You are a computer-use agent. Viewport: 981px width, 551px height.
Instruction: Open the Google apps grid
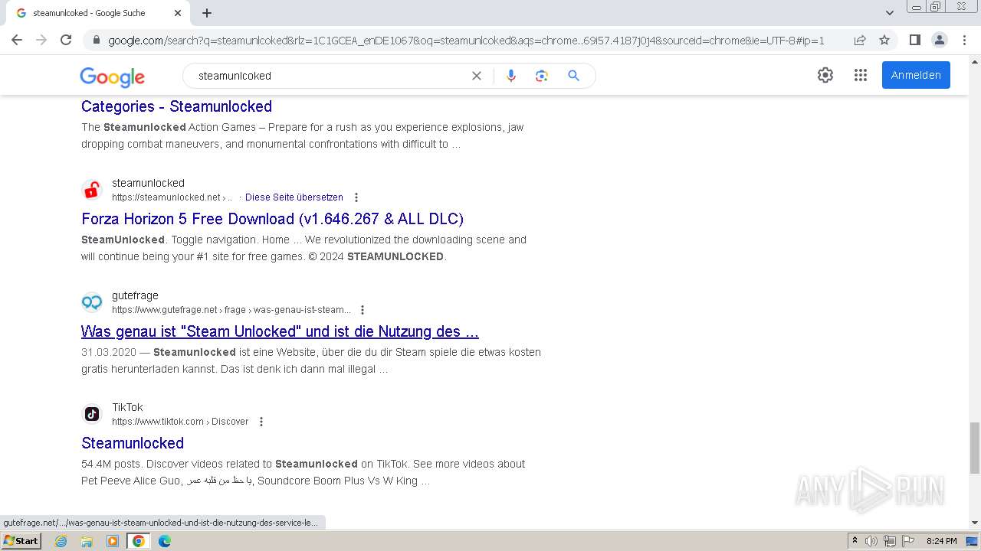point(861,75)
